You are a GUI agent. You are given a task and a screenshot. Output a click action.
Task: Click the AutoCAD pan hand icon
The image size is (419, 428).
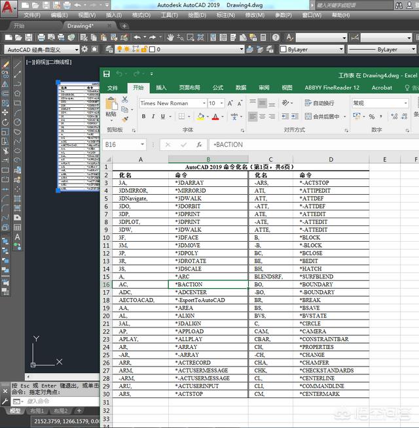170,37
